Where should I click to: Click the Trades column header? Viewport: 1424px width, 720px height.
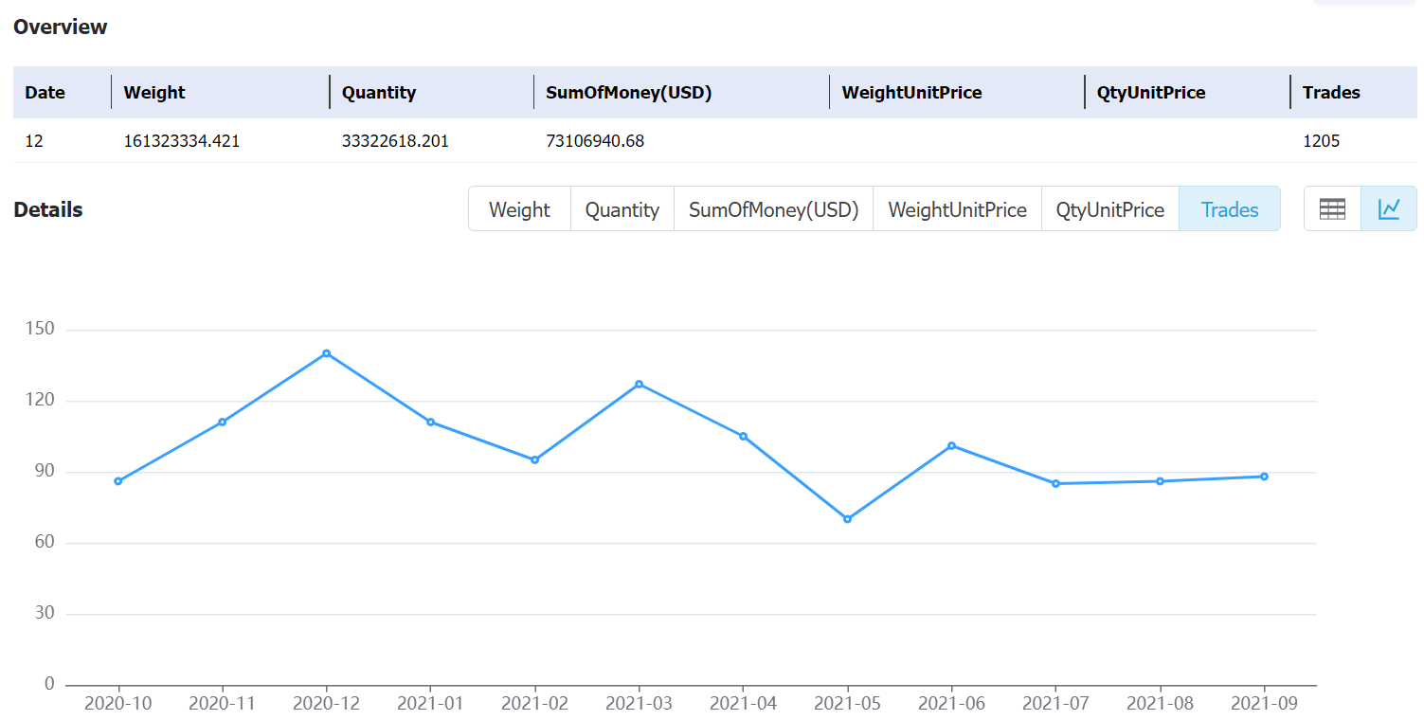click(1331, 92)
